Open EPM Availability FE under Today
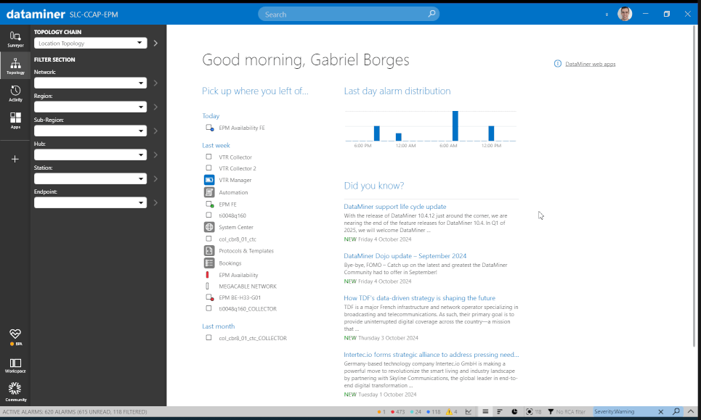This screenshot has height=420, width=701. (x=241, y=128)
